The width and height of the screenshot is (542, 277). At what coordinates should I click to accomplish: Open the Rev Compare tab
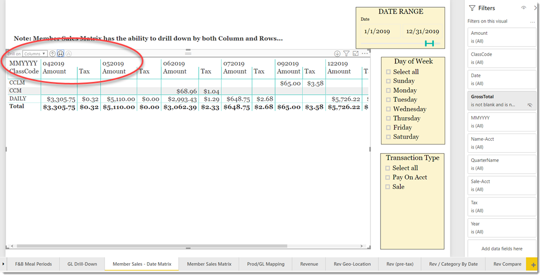(x=507, y=264)
